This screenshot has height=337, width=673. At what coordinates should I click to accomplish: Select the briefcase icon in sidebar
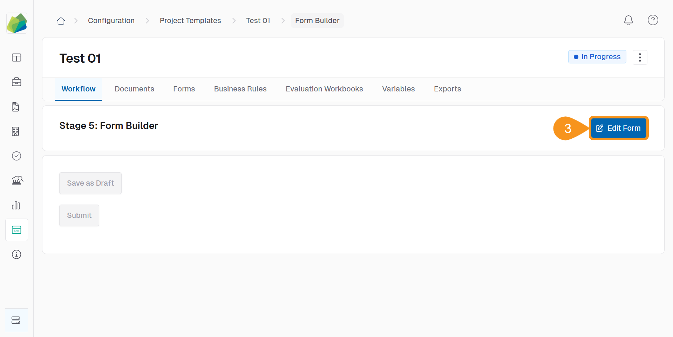(16, 82)
